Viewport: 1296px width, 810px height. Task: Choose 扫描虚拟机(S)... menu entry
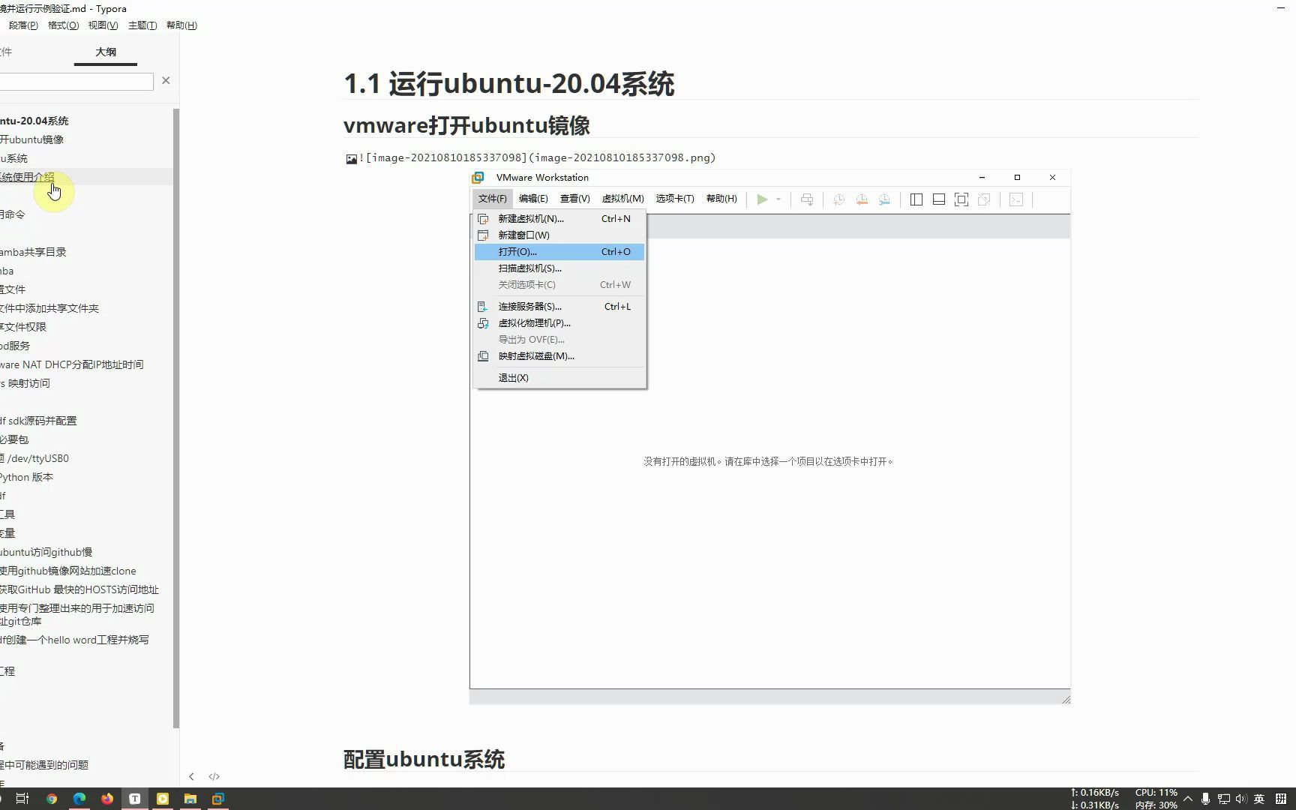point(559,268)
